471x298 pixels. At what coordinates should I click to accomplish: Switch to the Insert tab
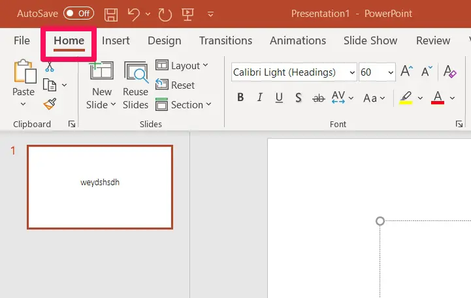(116, 40)
